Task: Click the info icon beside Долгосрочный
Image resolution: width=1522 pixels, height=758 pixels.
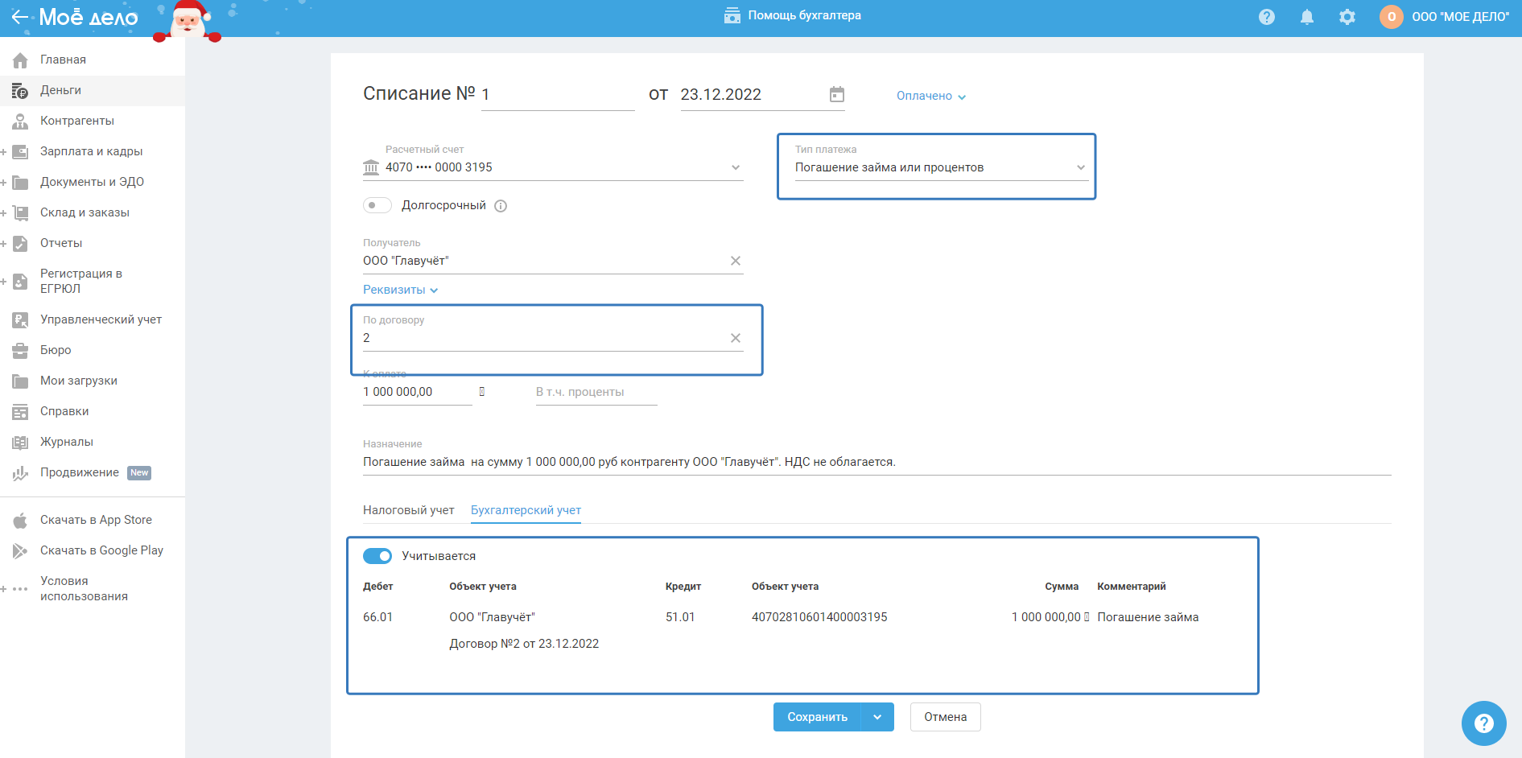Action: click(501, 206)
